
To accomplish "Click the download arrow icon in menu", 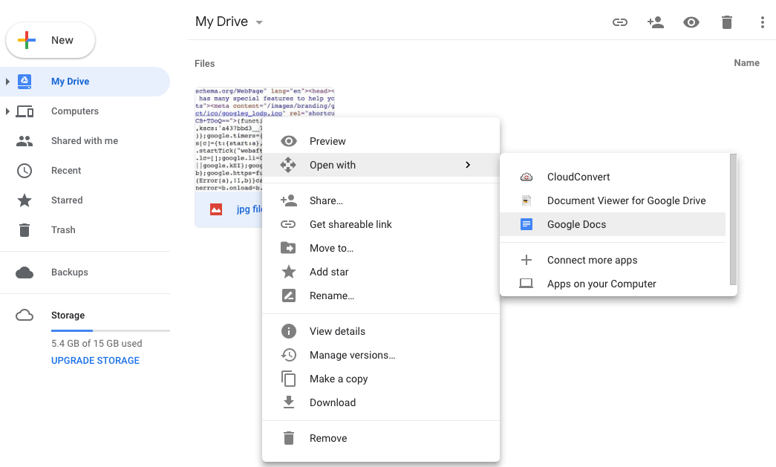I will (x=289, y=402).
